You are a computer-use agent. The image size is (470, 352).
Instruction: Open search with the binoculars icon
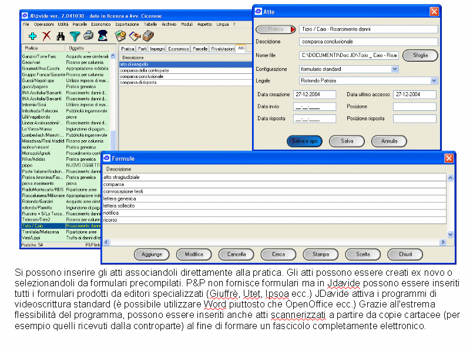coord(61,36)
